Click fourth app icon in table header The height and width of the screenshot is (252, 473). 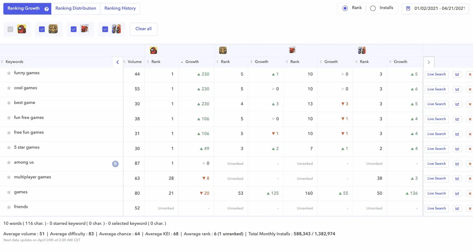click(362, 50)
